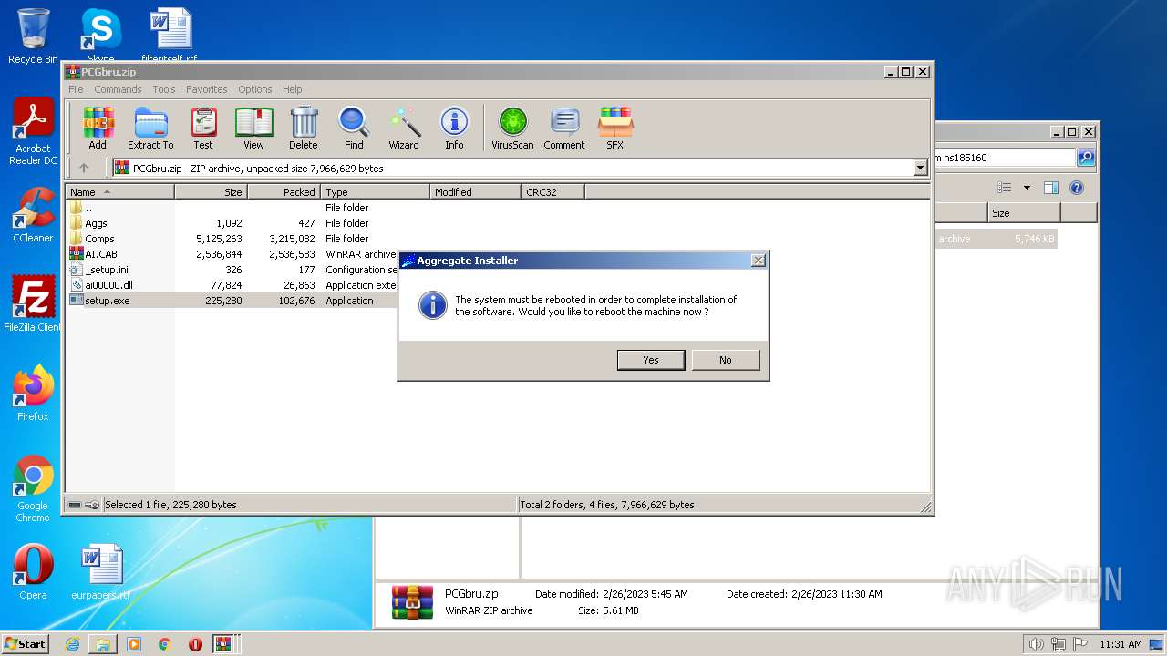Select the PCGbru.zip archive icon in details pane
Viewport: 1167px width, 656px height.
pyautogui.click(x=412, y=602)
